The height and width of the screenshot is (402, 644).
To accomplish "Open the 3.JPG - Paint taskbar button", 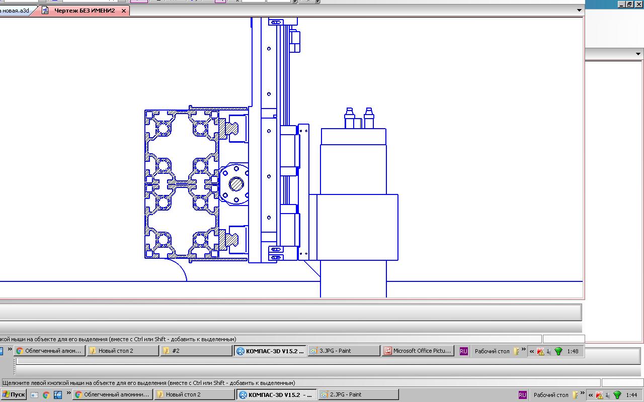I will pos(344,351).
